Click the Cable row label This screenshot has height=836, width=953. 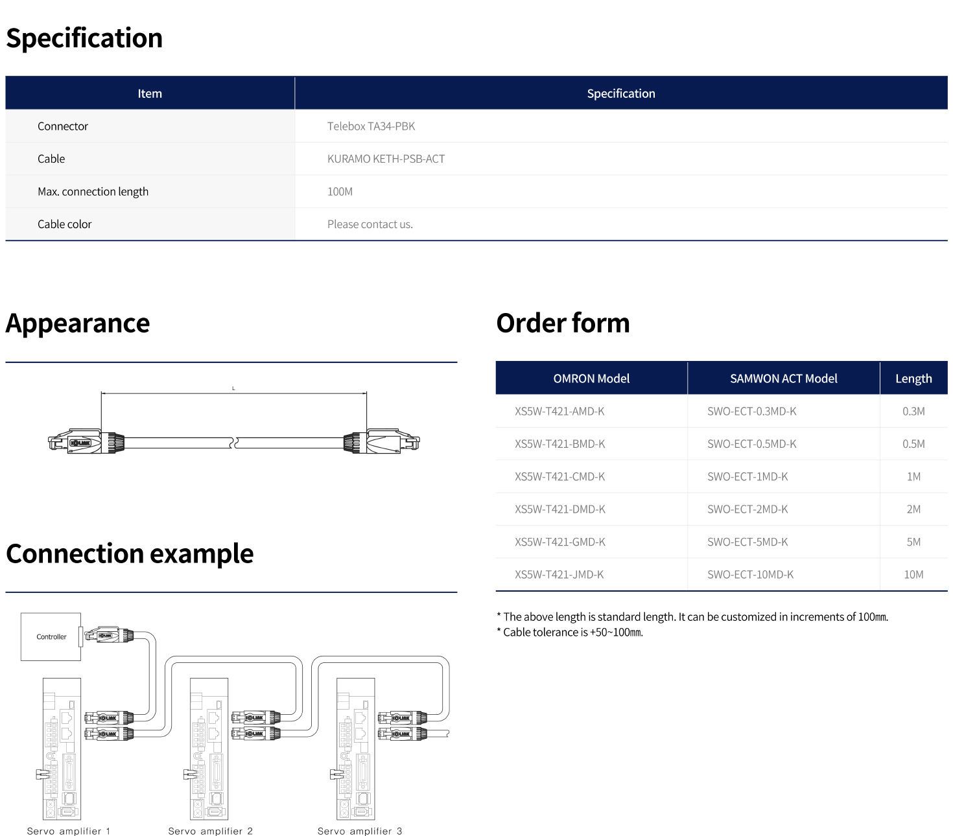coord(51,159)
